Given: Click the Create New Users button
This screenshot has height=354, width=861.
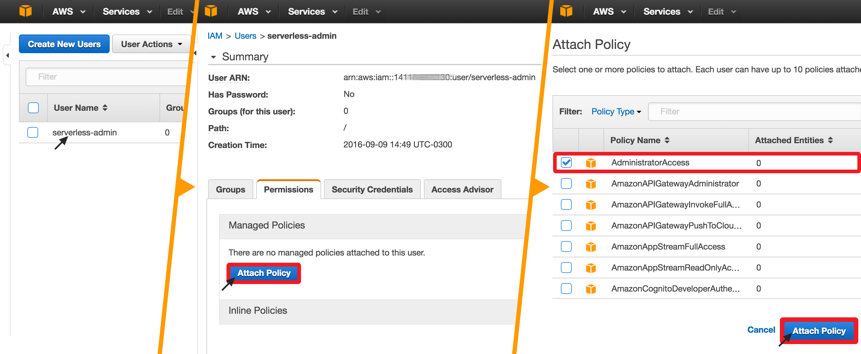Looking at the screenshot, I should [x=64, y=44].
